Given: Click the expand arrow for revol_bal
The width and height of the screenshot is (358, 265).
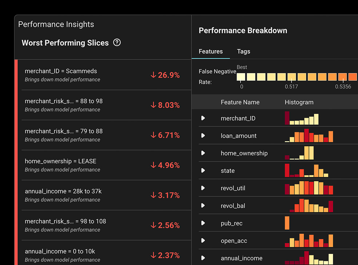Looking at the screenshot, I should (203, 206).
